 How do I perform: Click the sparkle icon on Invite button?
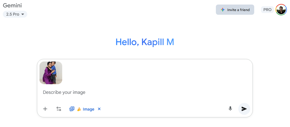coord(223,10)
